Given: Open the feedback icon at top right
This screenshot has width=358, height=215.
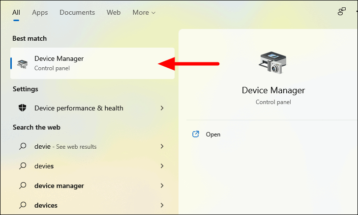Looking at the screenshot, I should [x=342, y=11].
